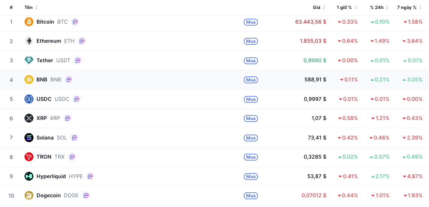Click the price 1.855,03 $

pyautogui.click(x=313, y=41)
